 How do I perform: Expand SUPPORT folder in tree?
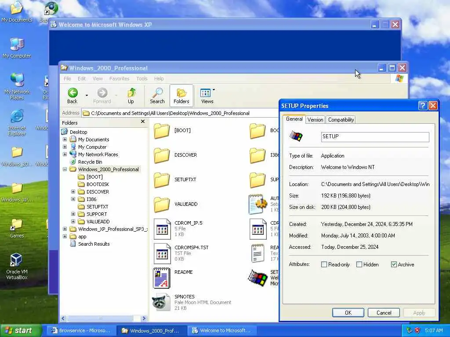73,214
